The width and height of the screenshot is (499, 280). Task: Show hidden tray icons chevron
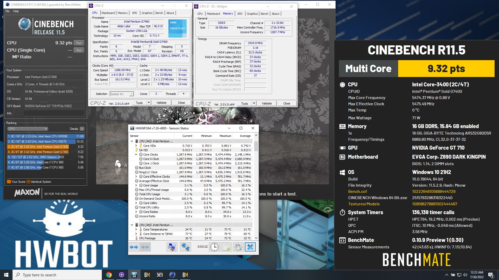(447, 275)
